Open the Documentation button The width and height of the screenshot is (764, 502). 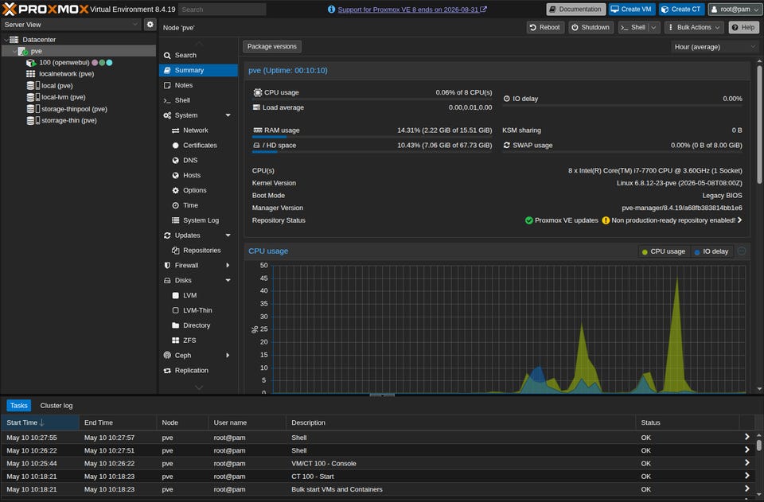(x=575, y=10)
